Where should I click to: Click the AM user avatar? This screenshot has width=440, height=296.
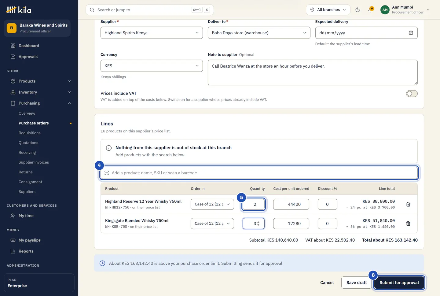pyautogui.click(x=385, y=10)
